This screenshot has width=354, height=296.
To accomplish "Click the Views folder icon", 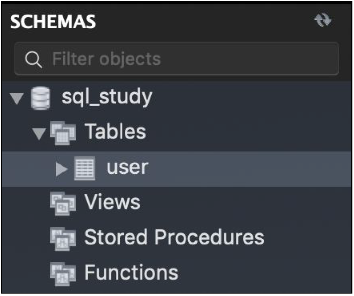I will (x=63, y=203).
